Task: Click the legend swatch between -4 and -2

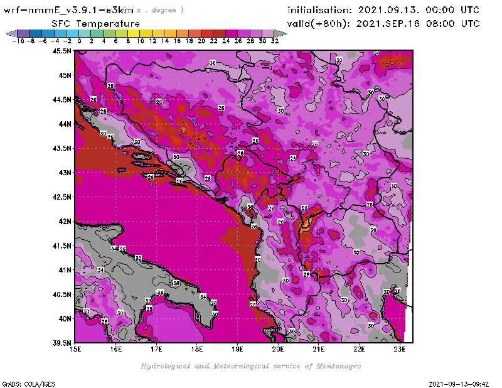Action: tap(60, 33)
